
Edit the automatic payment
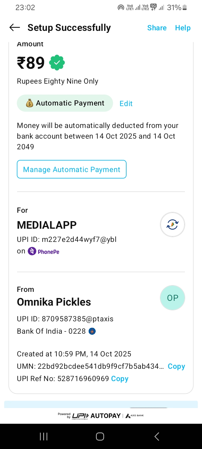(126, 104)
